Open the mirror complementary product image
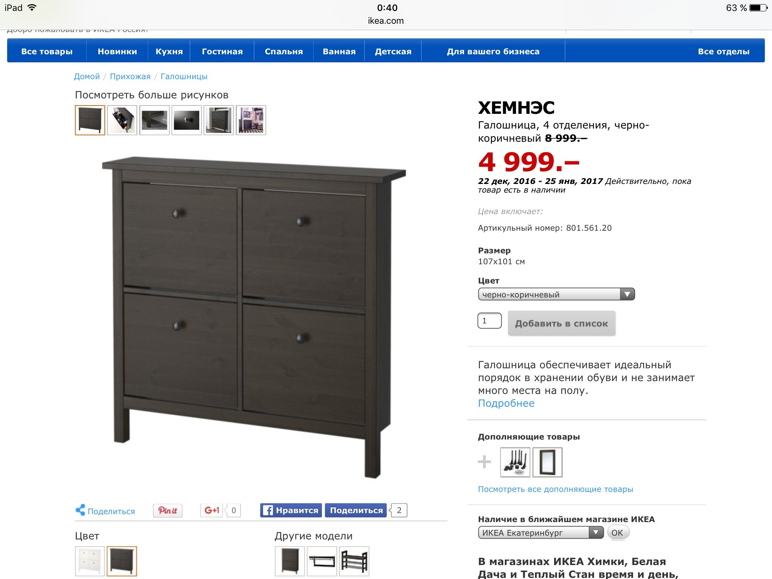Viewport: 772px width, 579px height. (547, 462)
